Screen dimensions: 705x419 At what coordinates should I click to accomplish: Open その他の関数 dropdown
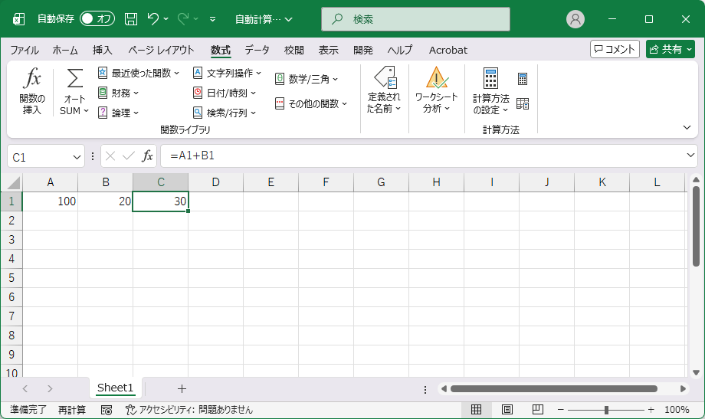pos(311,104)
